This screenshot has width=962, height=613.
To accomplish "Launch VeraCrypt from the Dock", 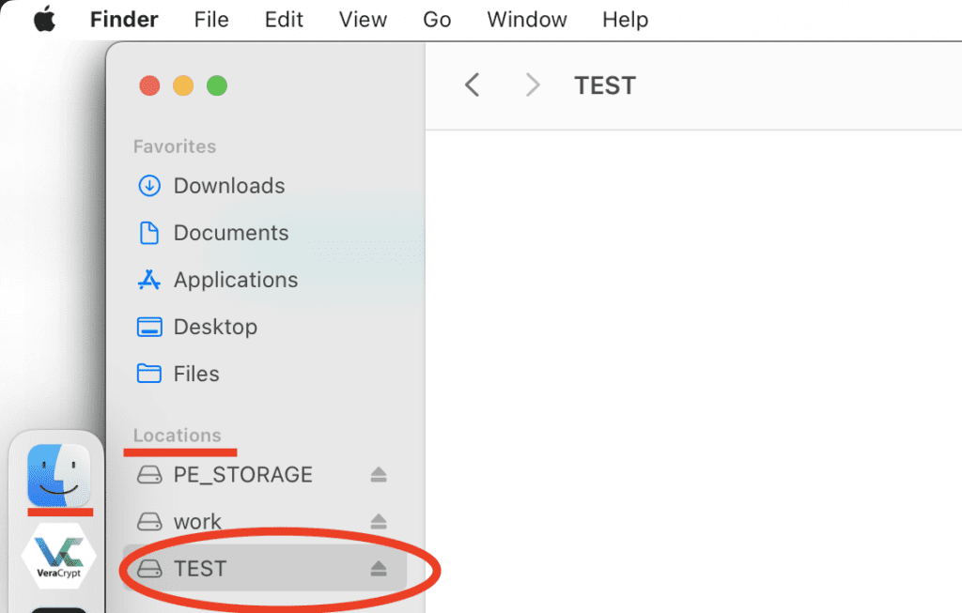I will tap(59, 556).
